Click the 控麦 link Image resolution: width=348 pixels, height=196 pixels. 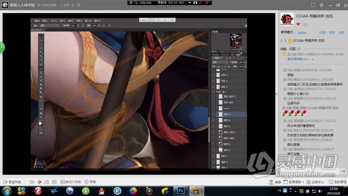point(322,33)
